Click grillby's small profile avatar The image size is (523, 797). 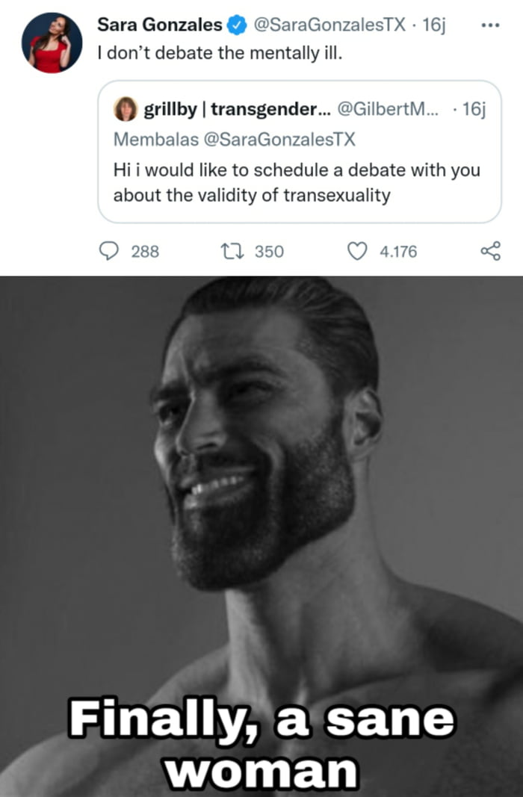click(x=126, y=109)
